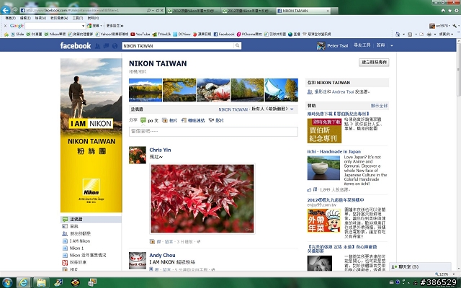Open the file explorer folder icon on the taskbar

[x=41, y=282]
